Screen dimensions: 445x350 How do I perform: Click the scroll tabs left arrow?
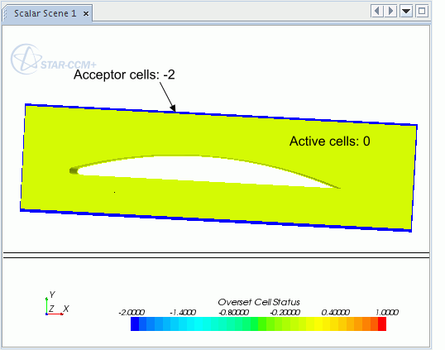pos(377,12)
